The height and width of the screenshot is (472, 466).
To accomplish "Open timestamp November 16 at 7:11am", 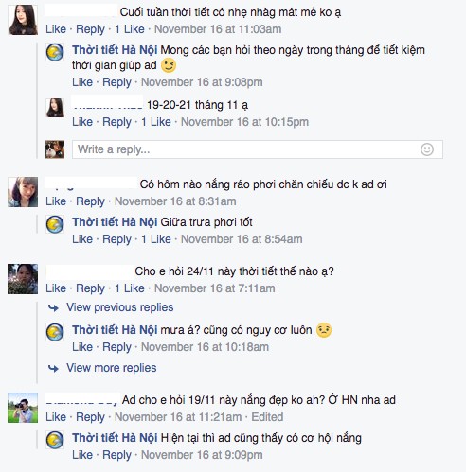I will pyautogui.click(x=215, y=288).
